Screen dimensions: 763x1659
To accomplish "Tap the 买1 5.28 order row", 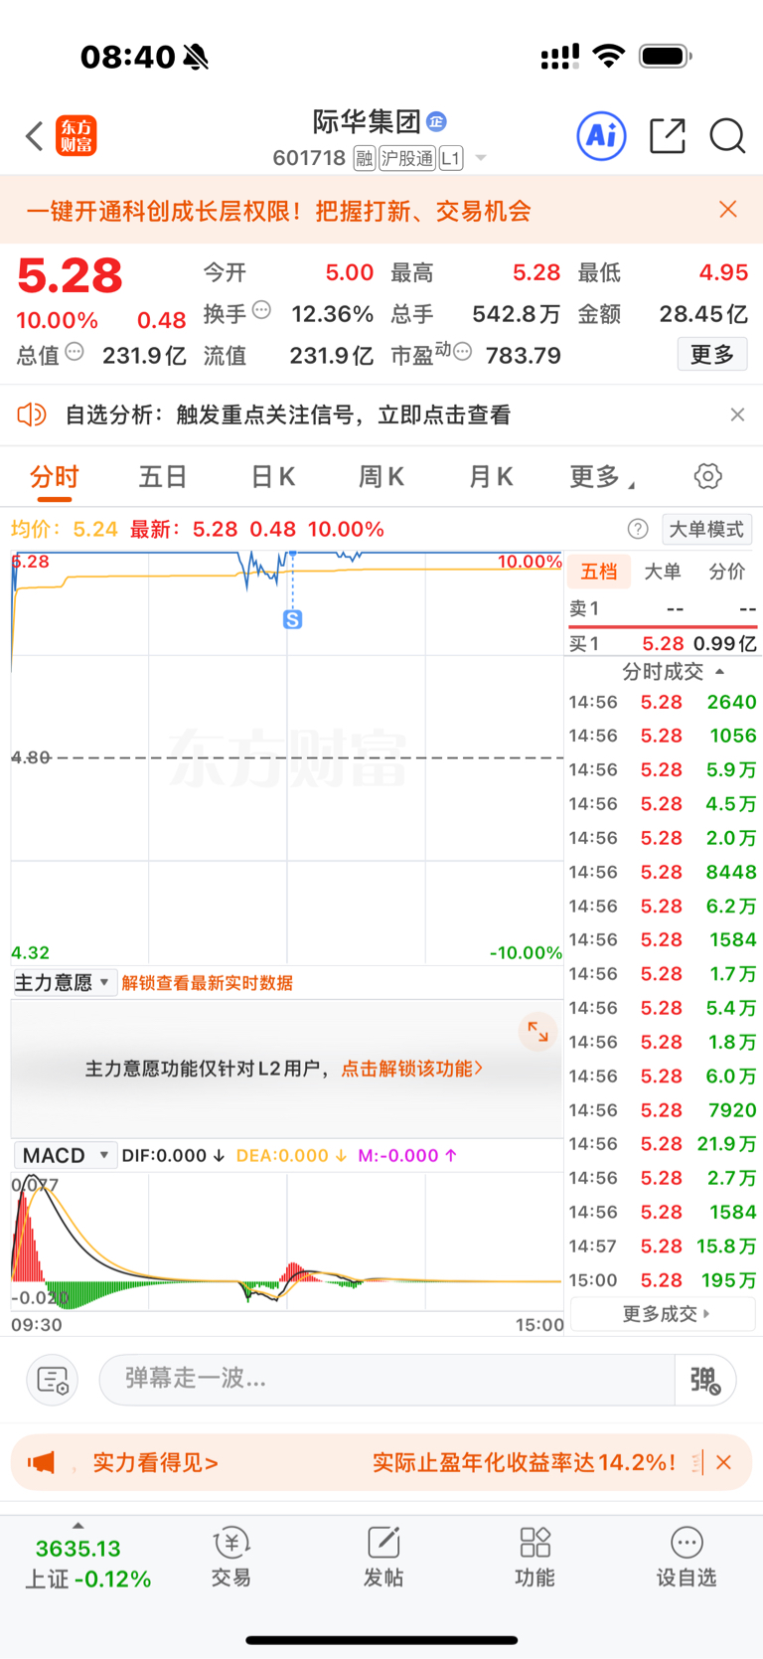I will 663,644.
